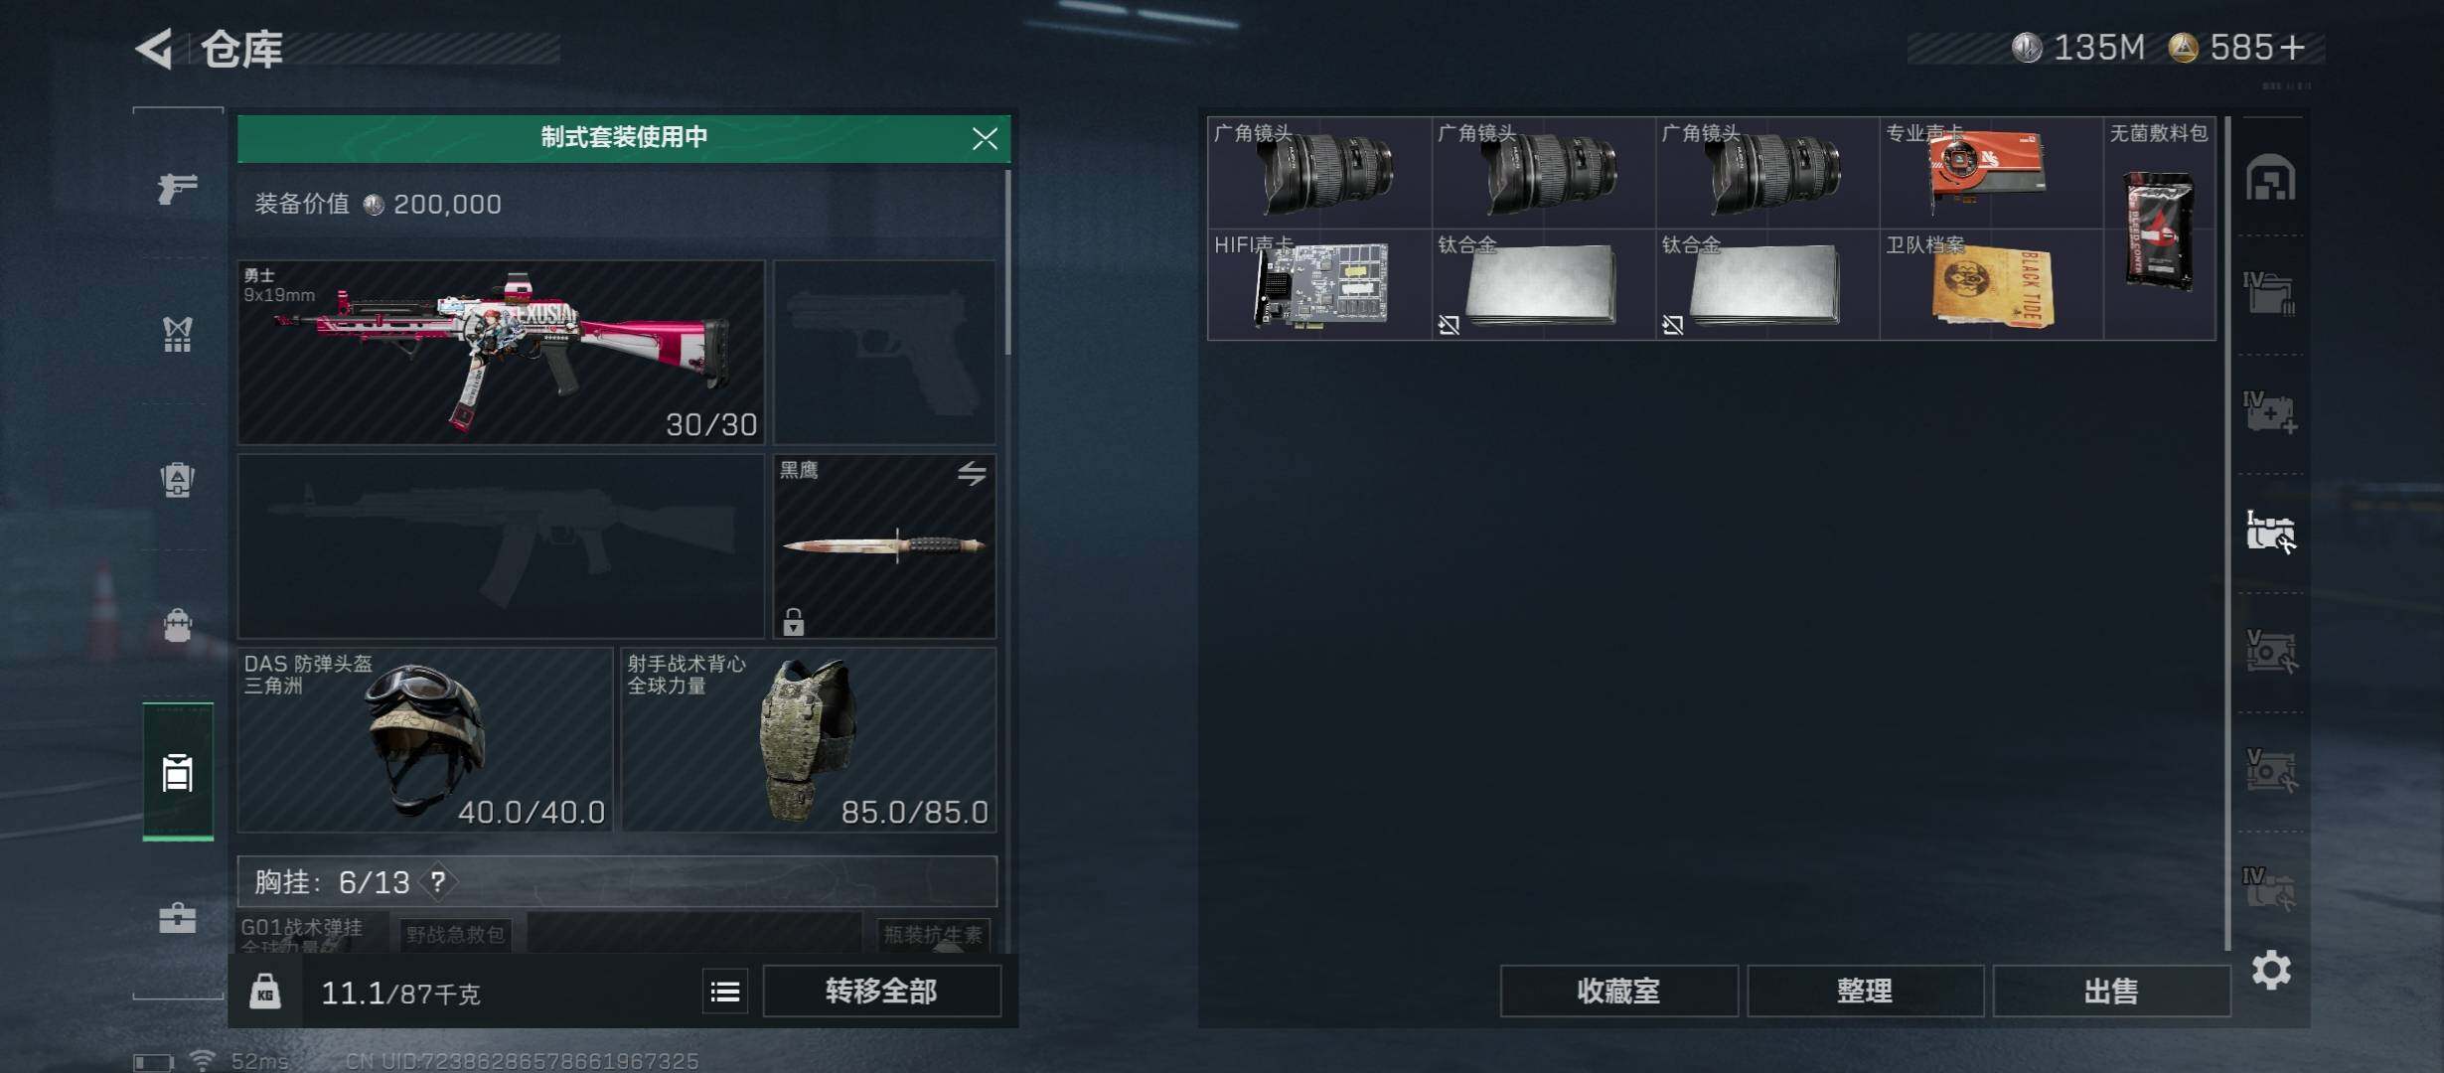Viewport: 2444px width, 1073px height.
Task: Go back using the arrow beside 仓库
Action: 154,48
